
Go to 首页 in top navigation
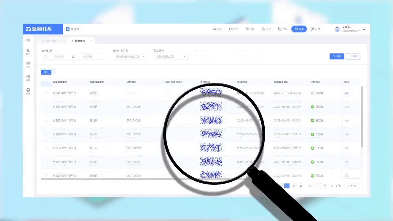tap(217, 29)
